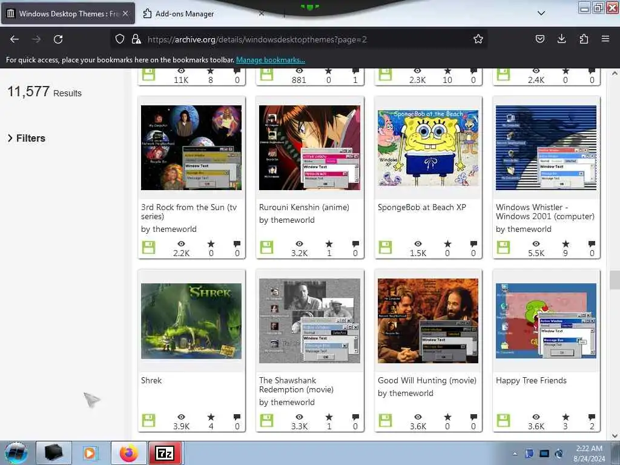
Task: Open the 3rd Rock from the Sun thumbnail
Action: tap(191, 148)
